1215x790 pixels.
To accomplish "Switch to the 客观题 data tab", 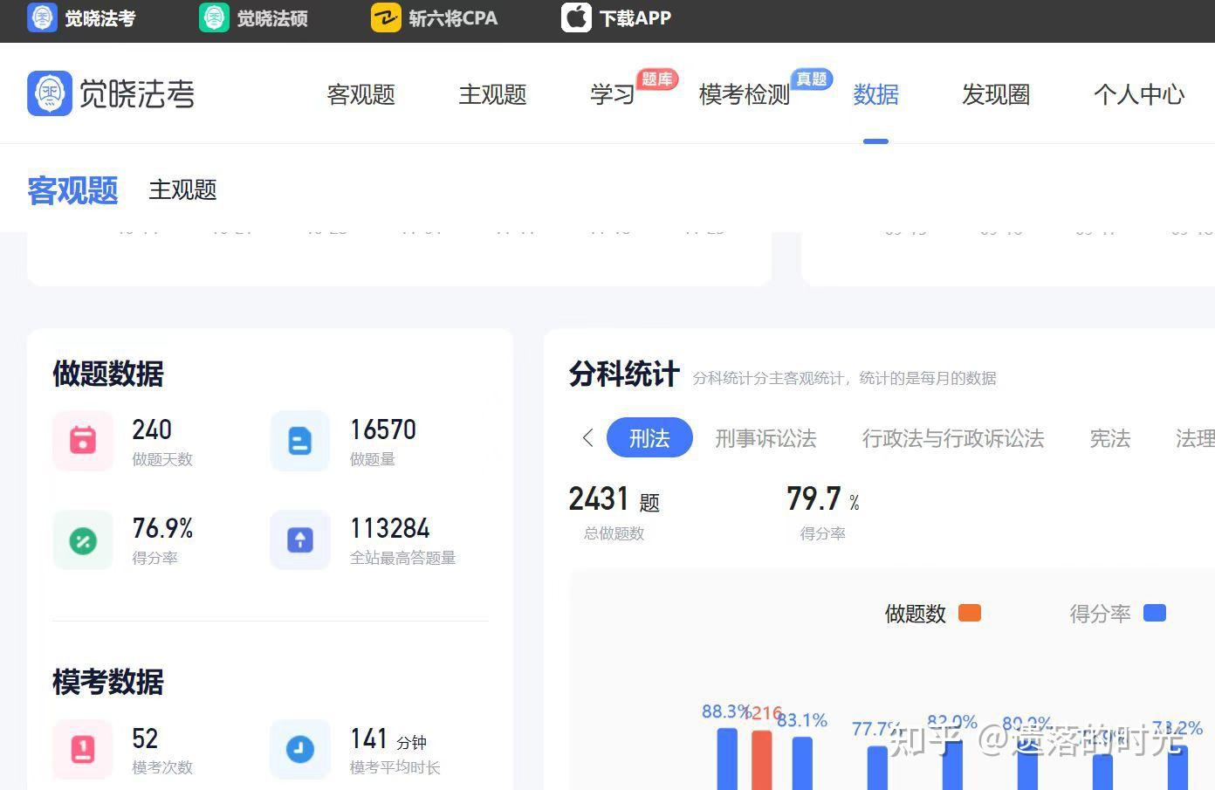I will point(72,189).
